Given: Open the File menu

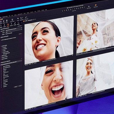Looking at the screenshot, I should 9,16.
